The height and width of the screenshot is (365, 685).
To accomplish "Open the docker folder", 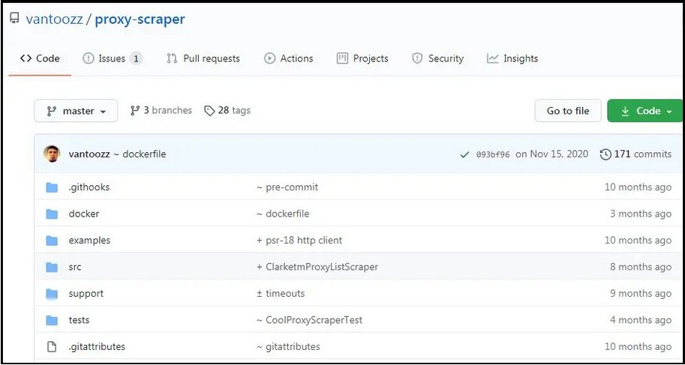I will [x=84, y=214].
